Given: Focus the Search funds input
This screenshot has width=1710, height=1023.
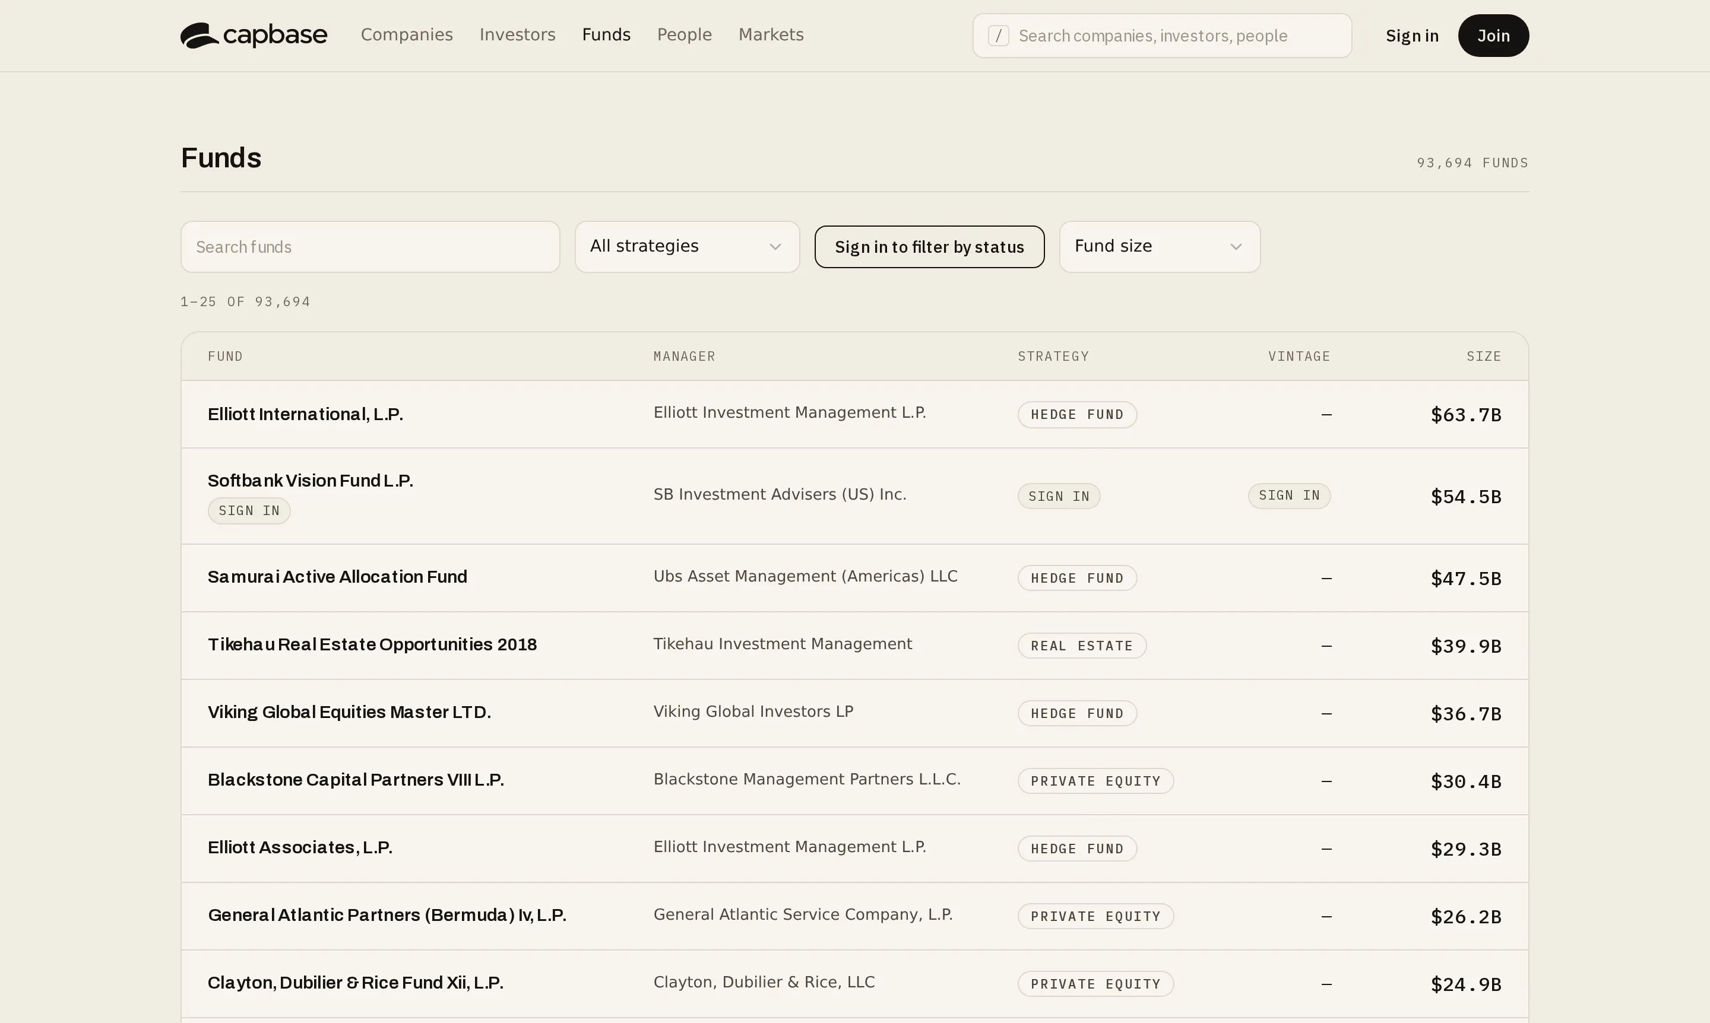Looking at the screenshot, I should 370,247.
